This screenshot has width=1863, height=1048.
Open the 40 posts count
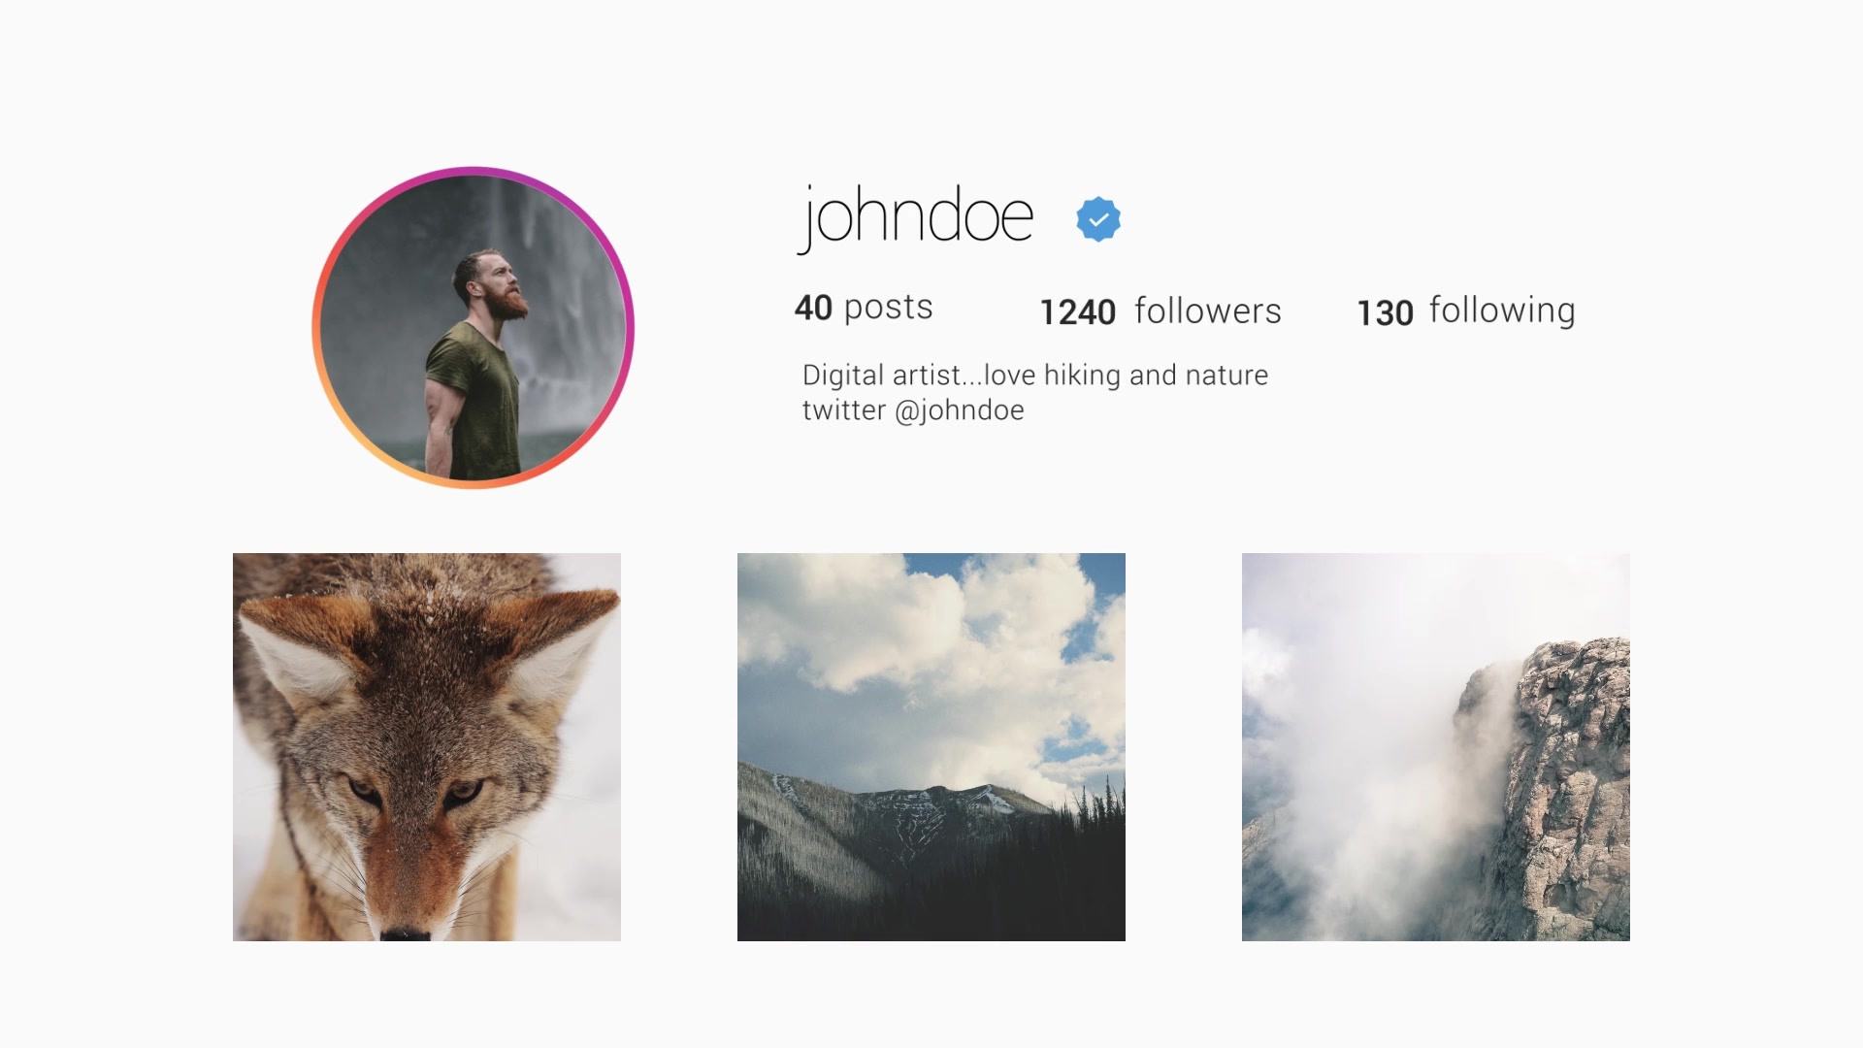pos(864,308)
